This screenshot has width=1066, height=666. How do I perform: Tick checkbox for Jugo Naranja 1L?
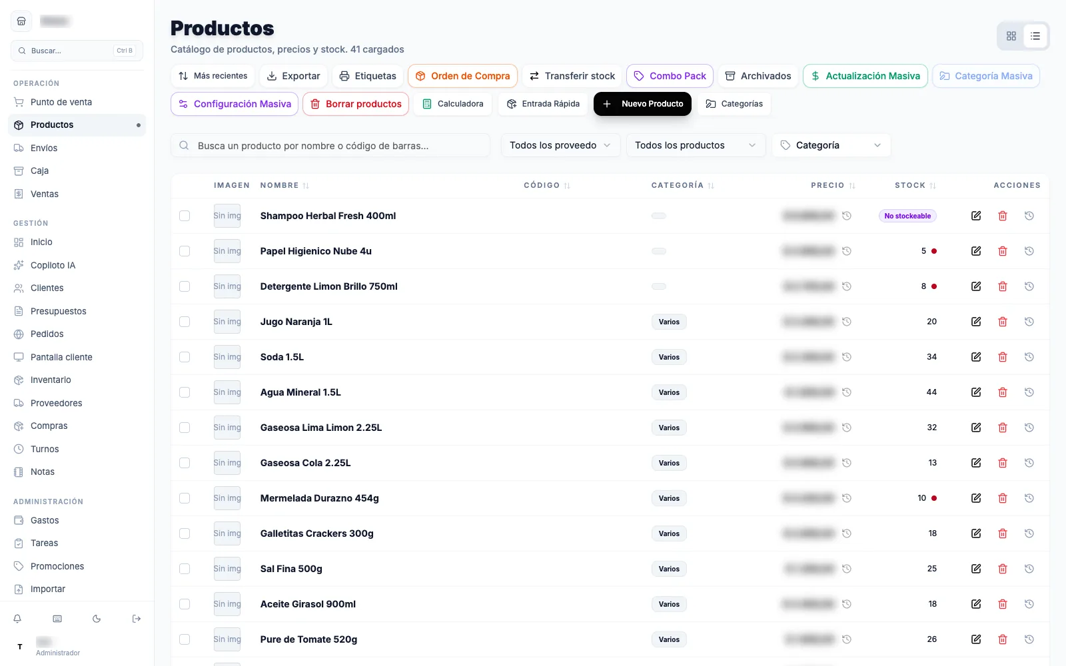185,322
